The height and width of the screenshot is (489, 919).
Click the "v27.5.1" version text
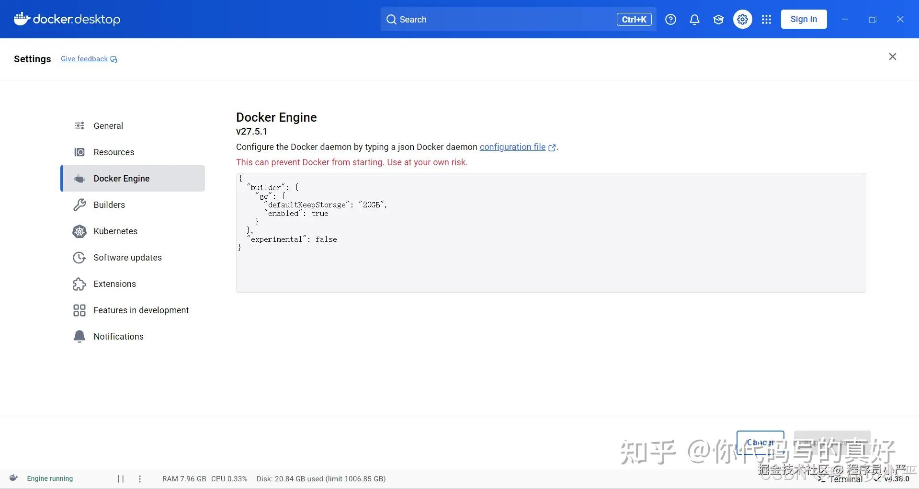point(252,131)
